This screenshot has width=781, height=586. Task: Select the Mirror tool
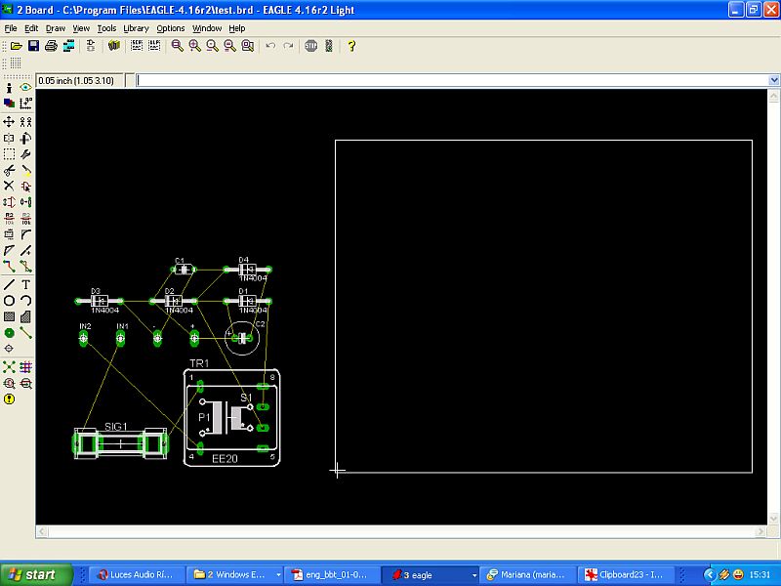[9, 138]
